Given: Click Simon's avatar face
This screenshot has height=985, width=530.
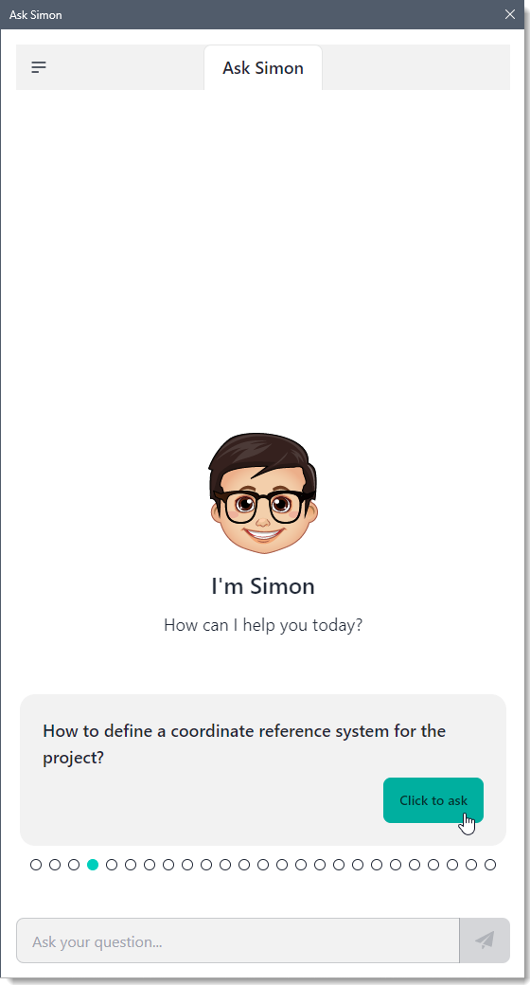Looking at the screenshot, I should 263,493.
